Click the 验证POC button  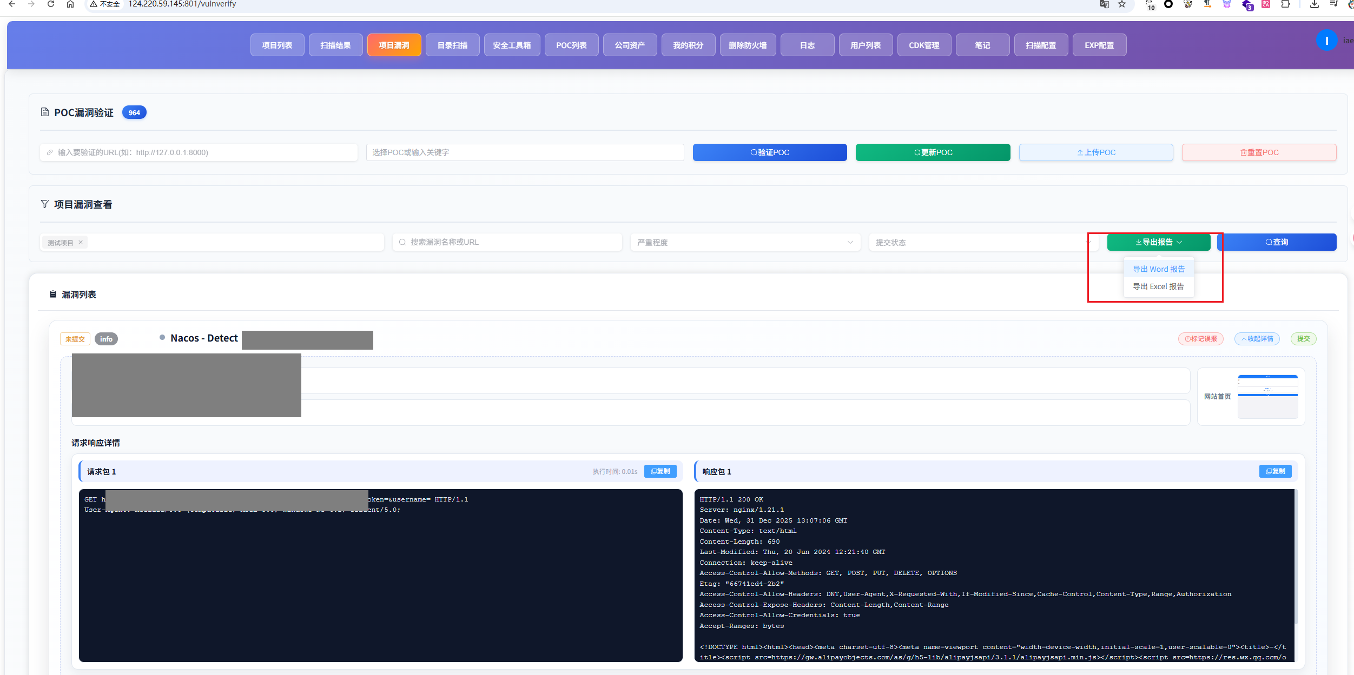coord(770,152)
